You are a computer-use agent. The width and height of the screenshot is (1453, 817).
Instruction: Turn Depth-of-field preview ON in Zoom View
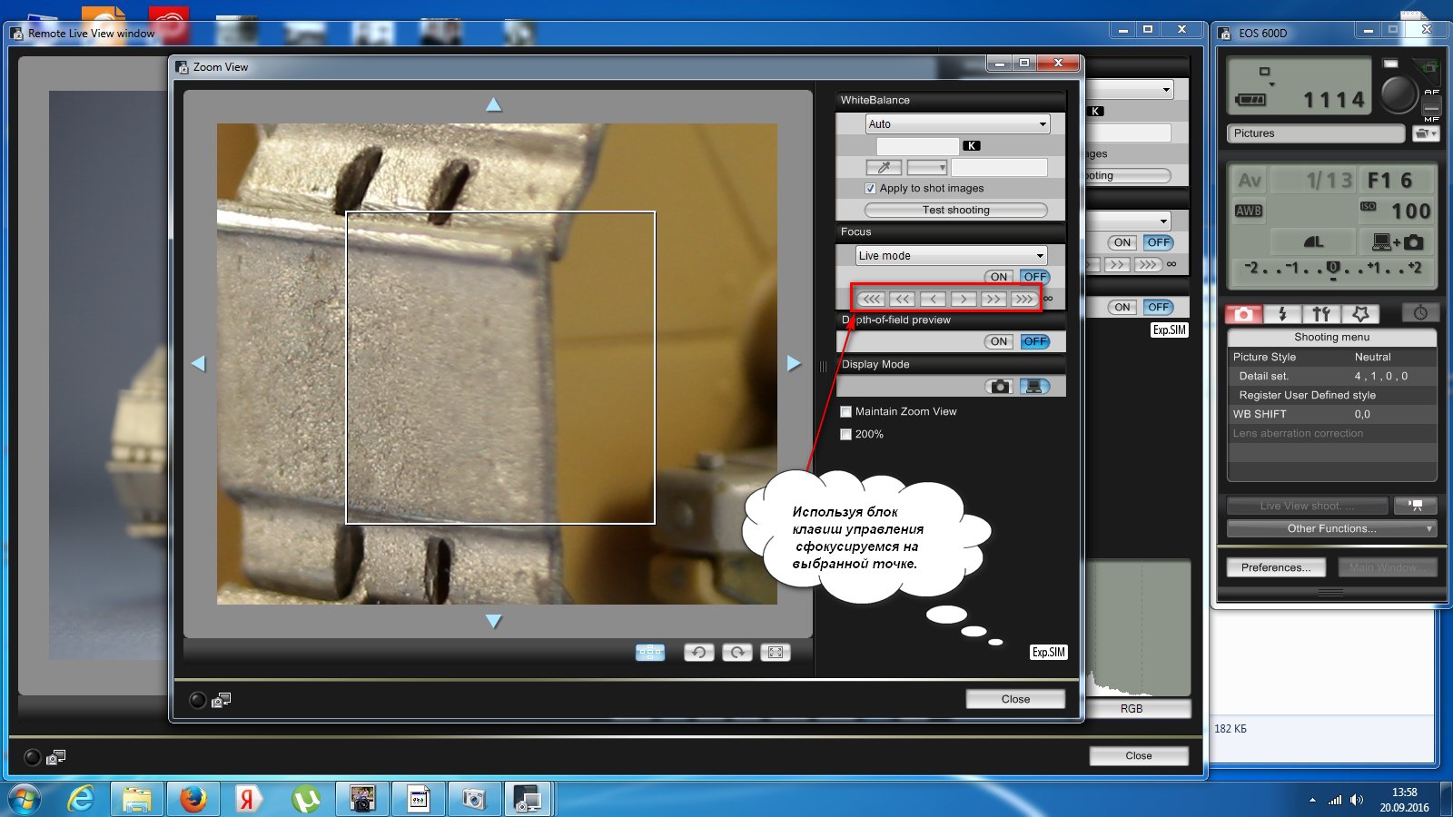click(999, 341)
